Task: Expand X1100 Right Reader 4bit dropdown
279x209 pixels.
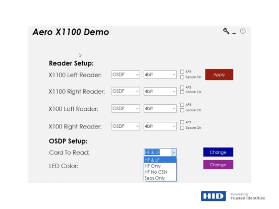Action: click(160, 91)
